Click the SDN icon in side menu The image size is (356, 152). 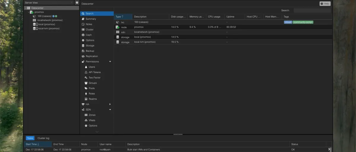(x=83, y=109)
